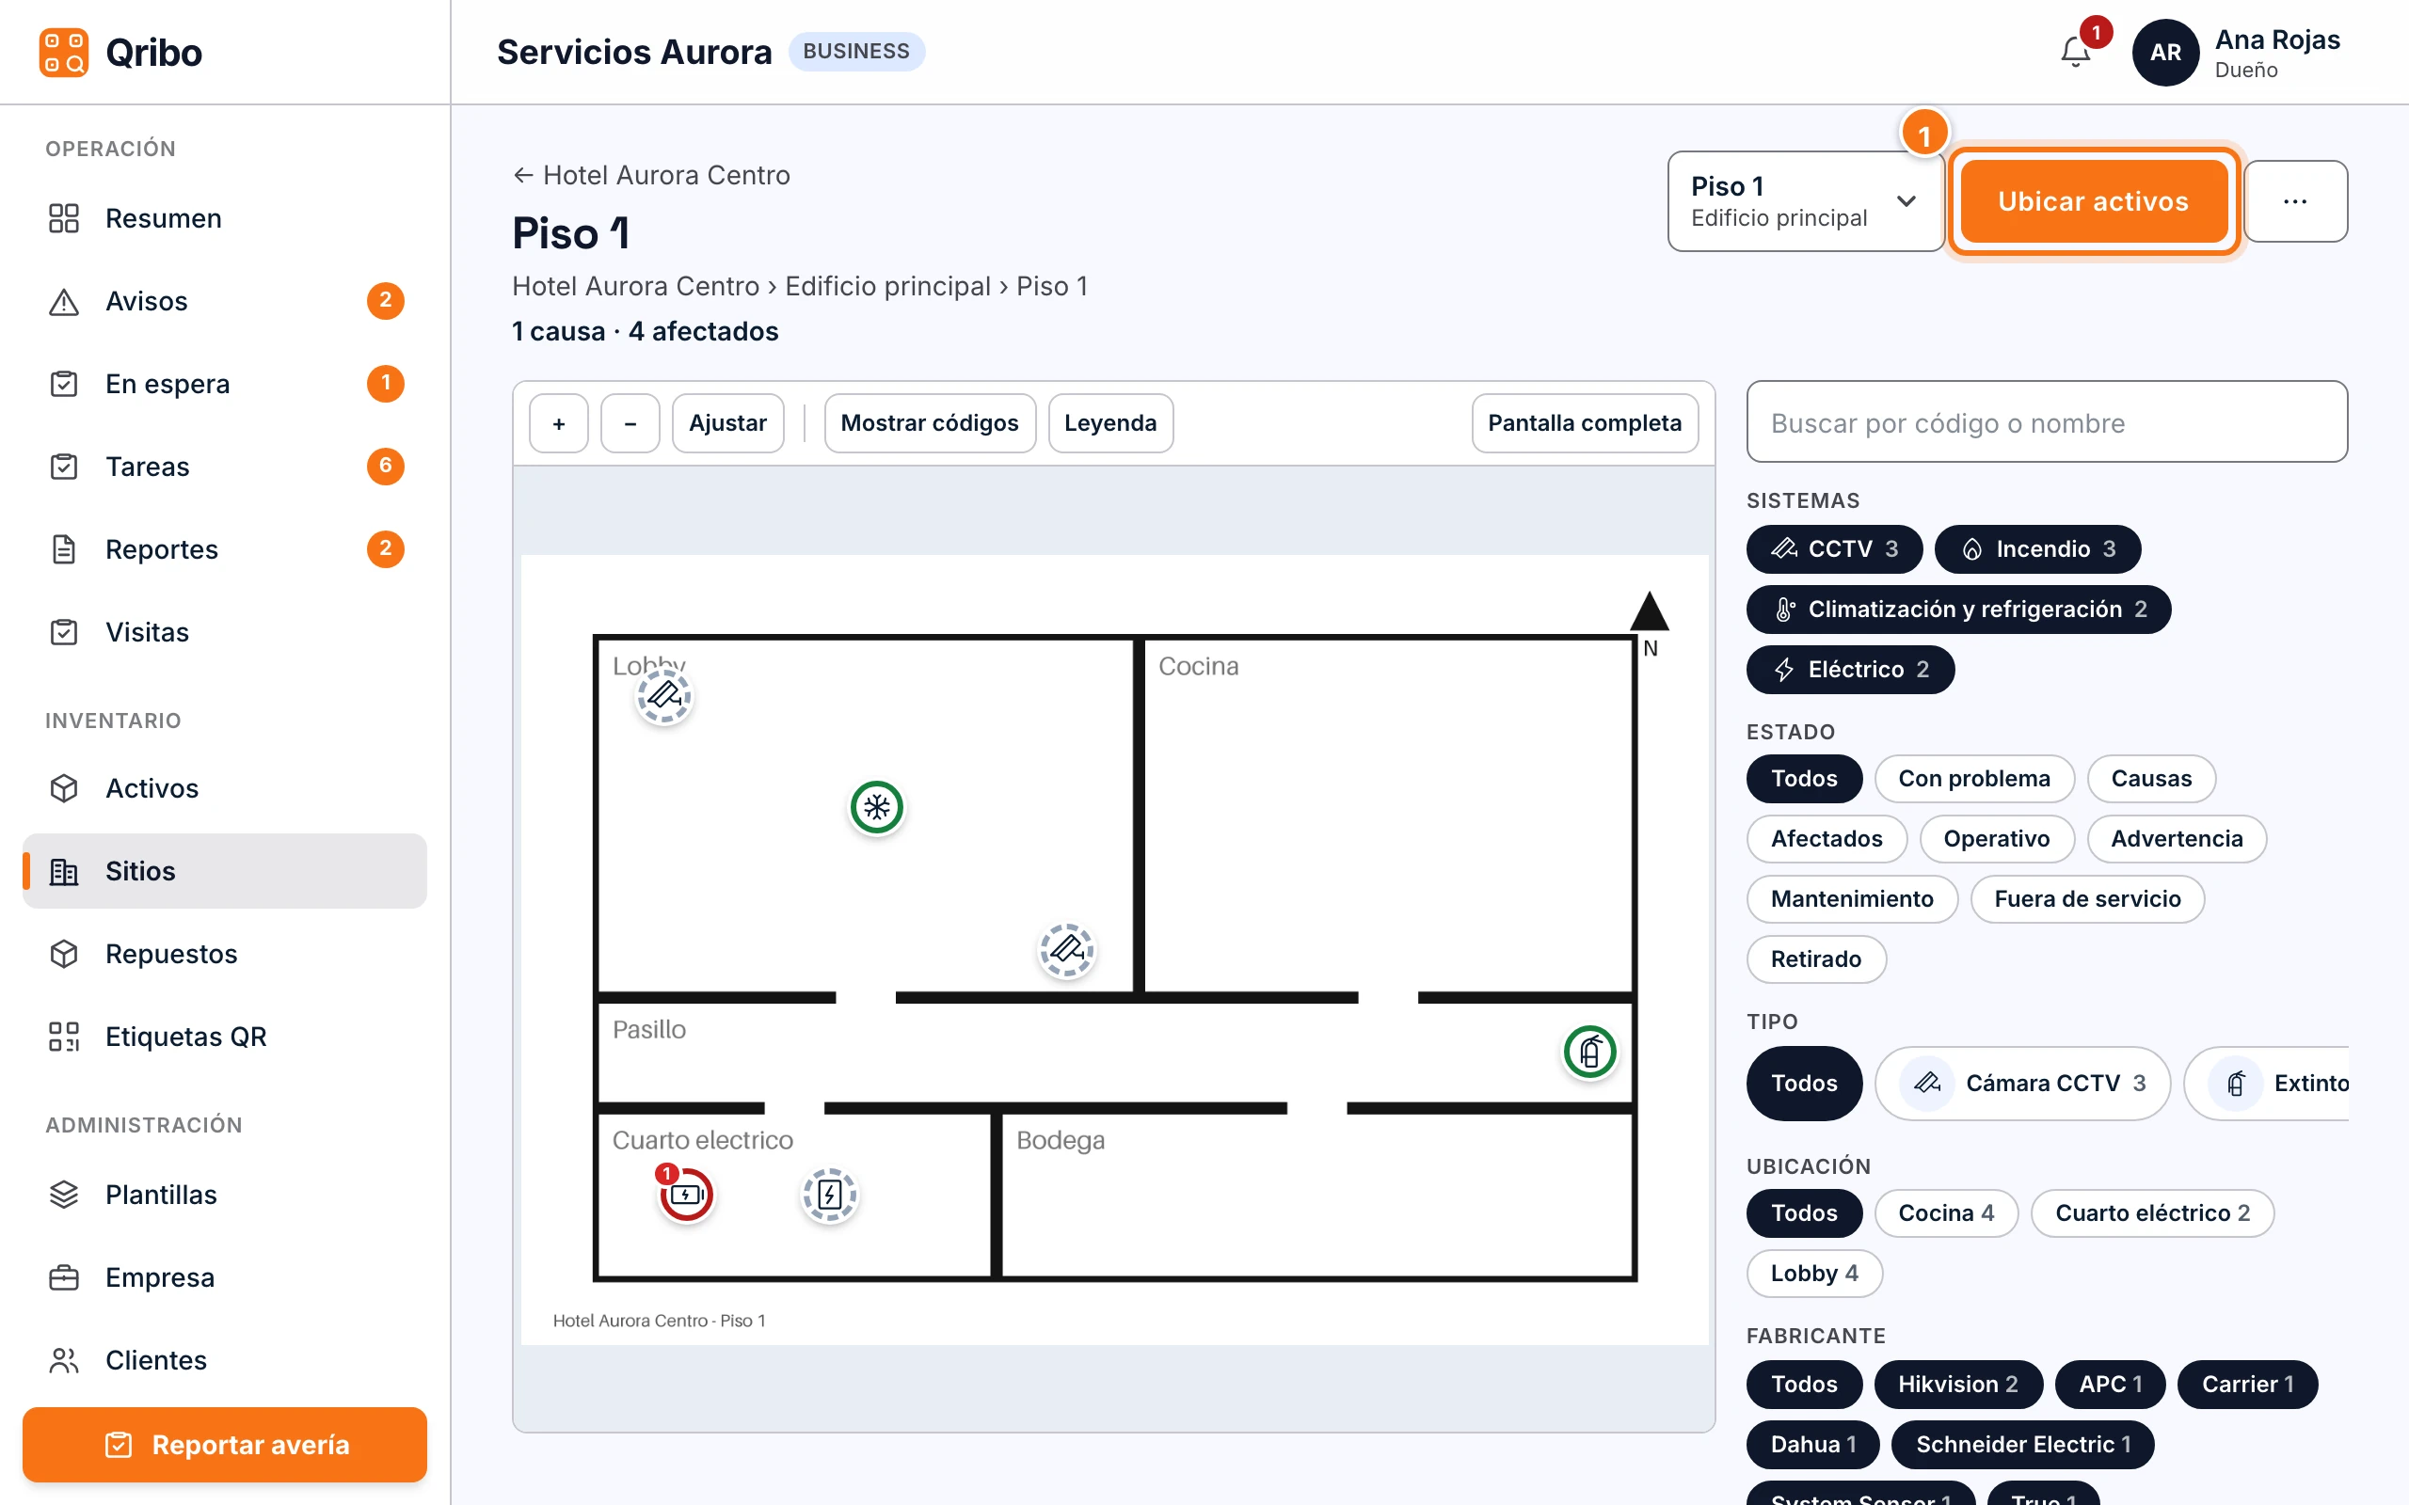Image resolution: width=2409 pixels, height=1505 pixels.
Task: Click the Ajustar fit button
Action: point(727,423)
